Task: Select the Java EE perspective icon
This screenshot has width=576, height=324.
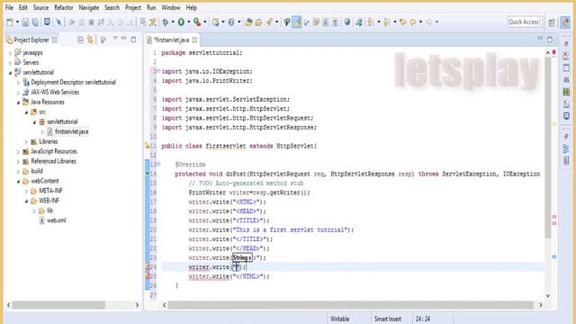Action: (566, 22)
